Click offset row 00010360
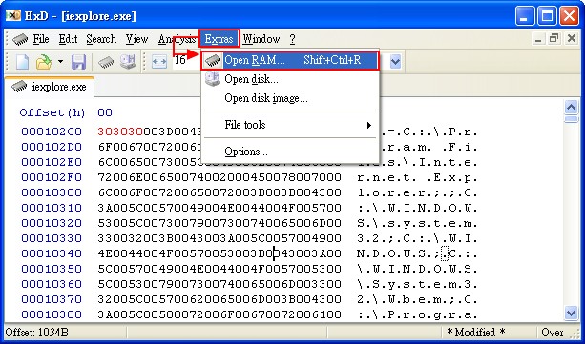Viewport: 585px width, 344px height. coord(52,284)
